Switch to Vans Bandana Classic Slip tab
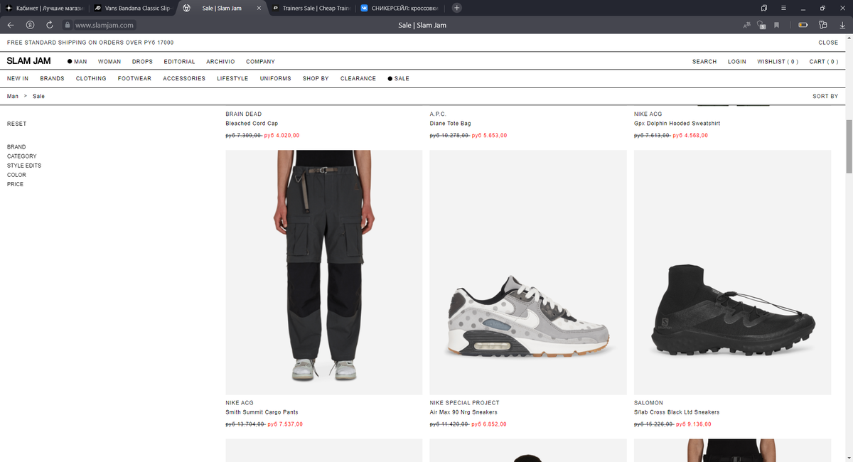The image size is (853, 462). (x=133, y=8)
